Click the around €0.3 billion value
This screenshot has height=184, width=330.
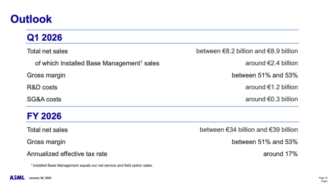(x=272, y=99)
